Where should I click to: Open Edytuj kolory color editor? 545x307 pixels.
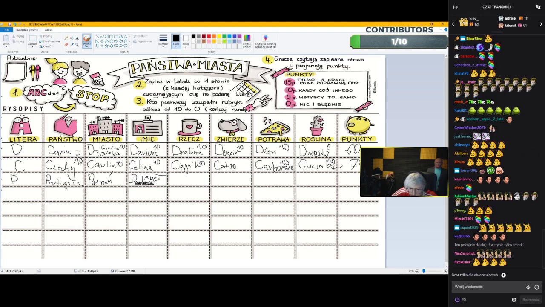click(247, 41)
